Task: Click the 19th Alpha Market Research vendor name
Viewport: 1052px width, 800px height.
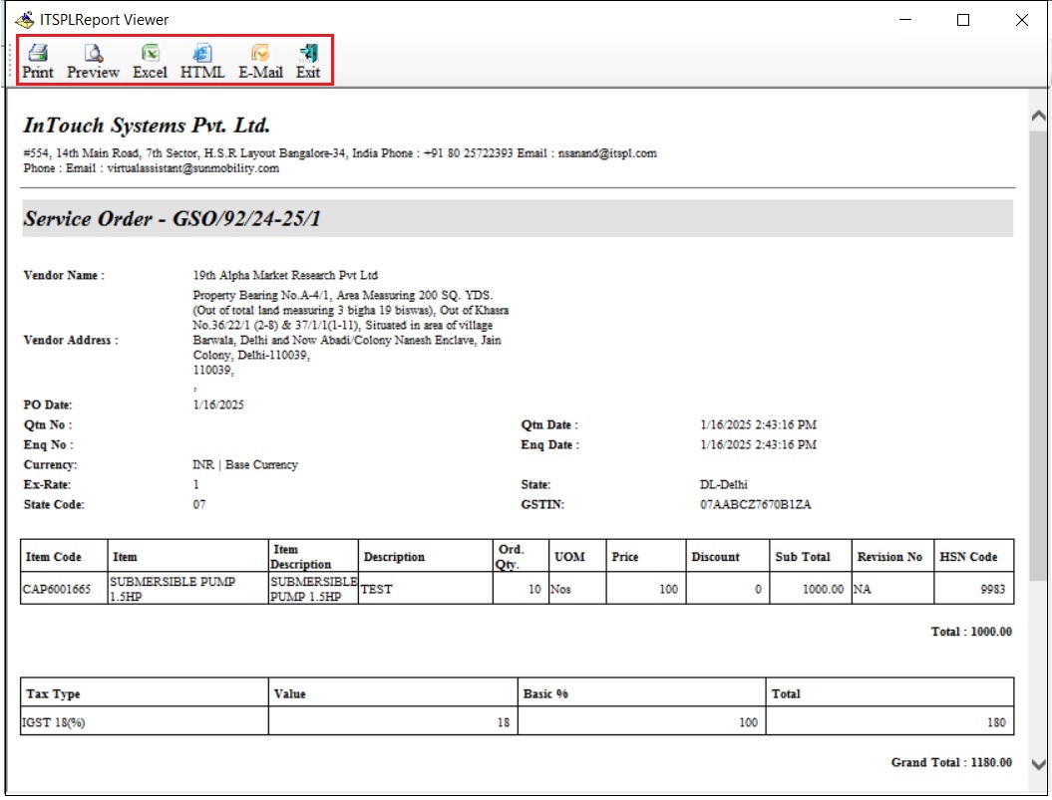Action: pos(285,275)
